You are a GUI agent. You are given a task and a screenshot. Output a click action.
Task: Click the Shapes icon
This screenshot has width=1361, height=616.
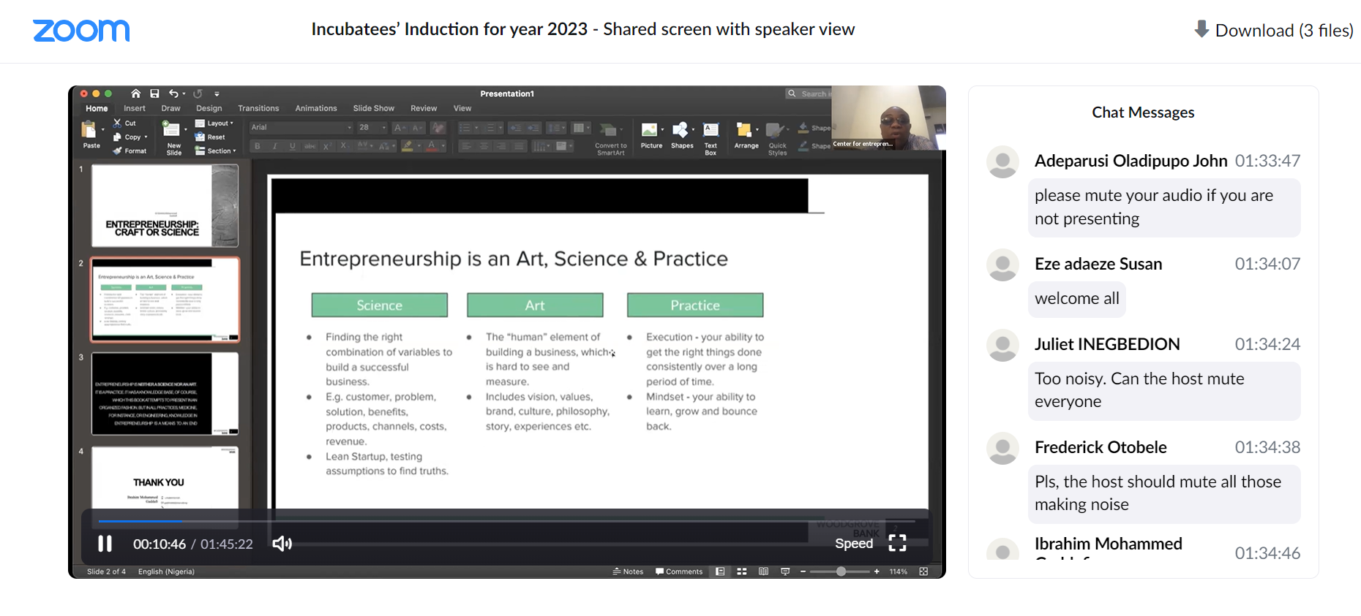[x=680, y=130]
